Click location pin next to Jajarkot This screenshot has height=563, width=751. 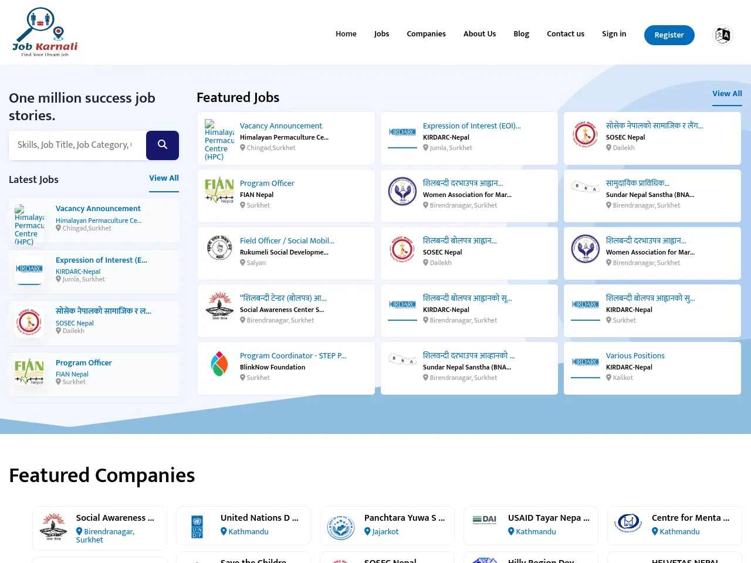coord(367,531)
